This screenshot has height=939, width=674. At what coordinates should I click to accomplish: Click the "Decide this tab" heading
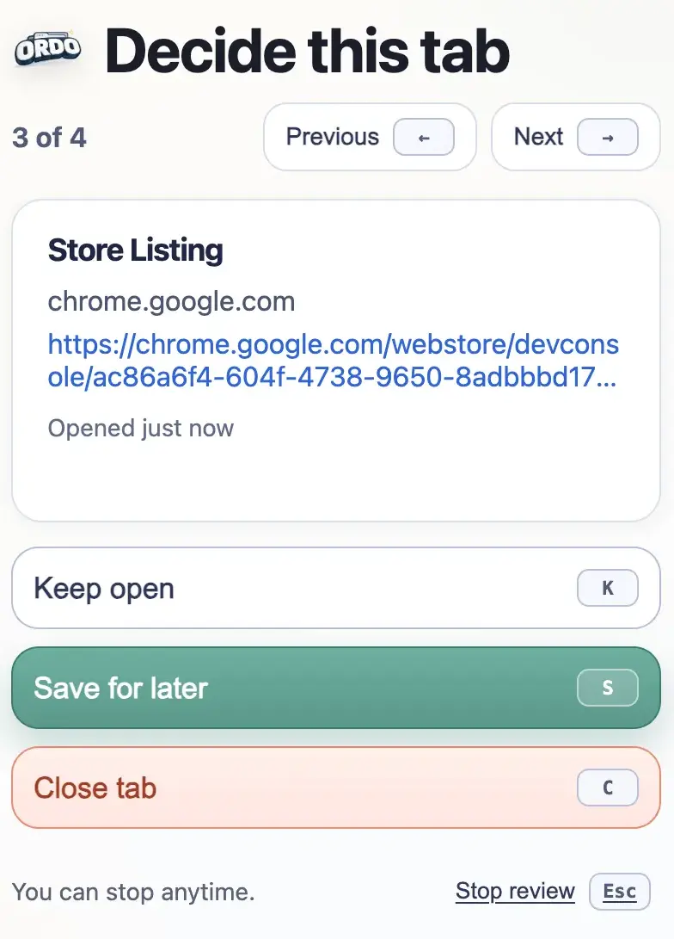[x=307, y=51]
